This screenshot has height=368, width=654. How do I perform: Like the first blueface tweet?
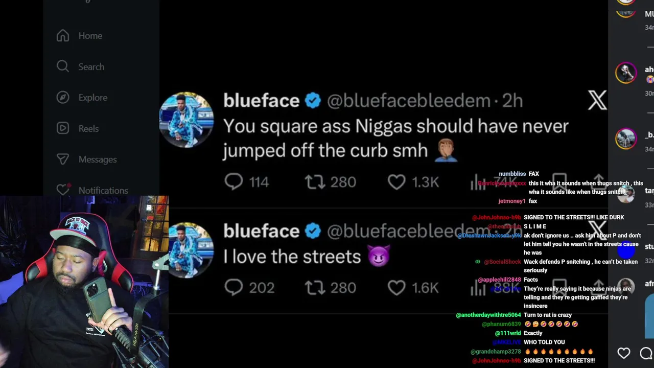396,182
